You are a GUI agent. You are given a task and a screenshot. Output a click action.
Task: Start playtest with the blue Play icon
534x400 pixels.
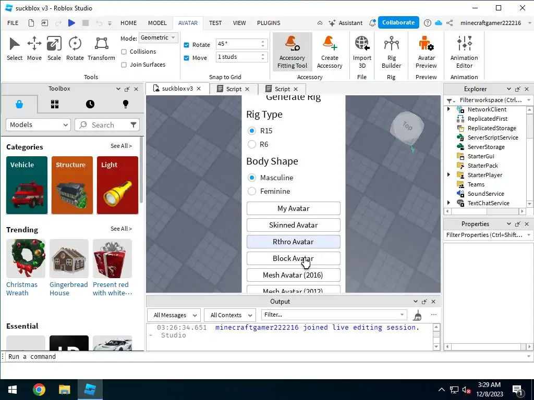[71, 23]
